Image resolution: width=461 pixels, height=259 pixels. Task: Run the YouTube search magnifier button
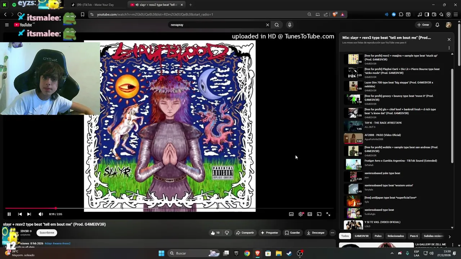277,25
